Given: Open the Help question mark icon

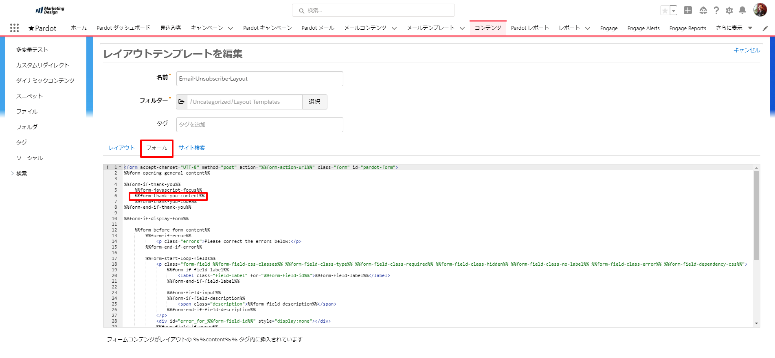Looking at the screenshot, I should coord(716,11).
